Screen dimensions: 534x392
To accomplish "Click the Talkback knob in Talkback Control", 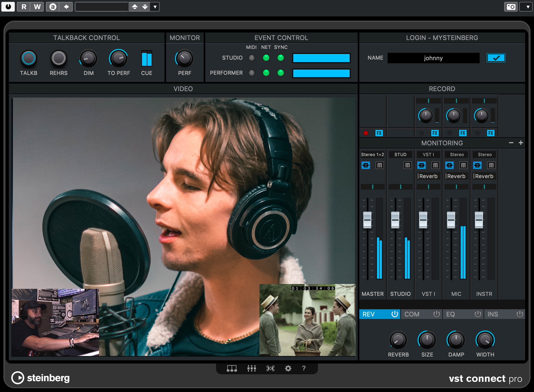I will 29,58.
